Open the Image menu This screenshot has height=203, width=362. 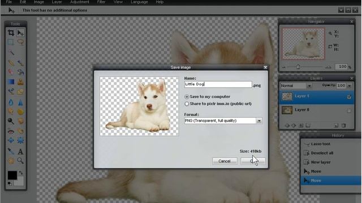point(39,2)
